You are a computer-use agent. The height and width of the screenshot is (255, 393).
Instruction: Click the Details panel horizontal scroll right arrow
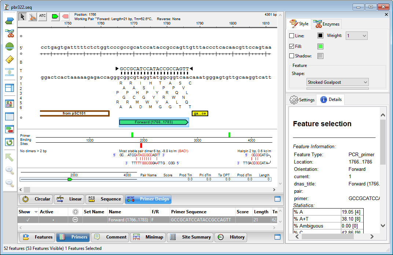coord(372,236)
